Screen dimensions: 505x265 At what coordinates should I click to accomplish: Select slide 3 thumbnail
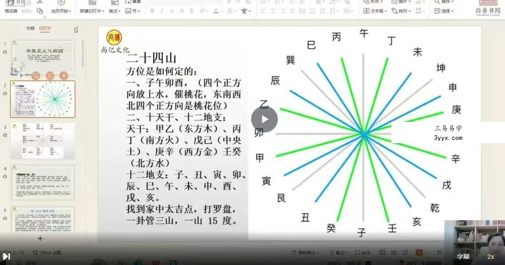(x=43, y=140)
